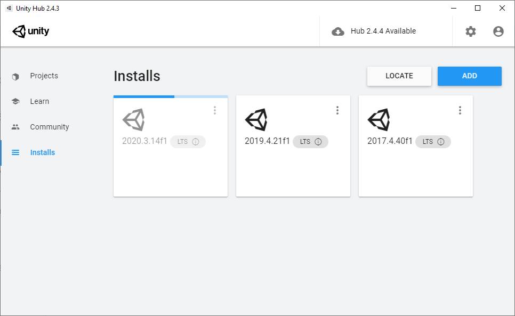Switch to the Learn section
Viewport: 515px width, 316px height.
tap(39, 102)
